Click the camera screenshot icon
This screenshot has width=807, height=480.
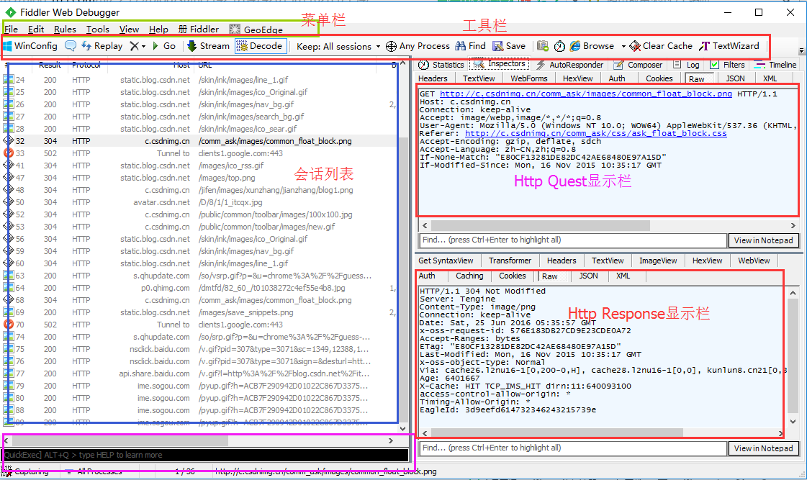coord(543,46)
